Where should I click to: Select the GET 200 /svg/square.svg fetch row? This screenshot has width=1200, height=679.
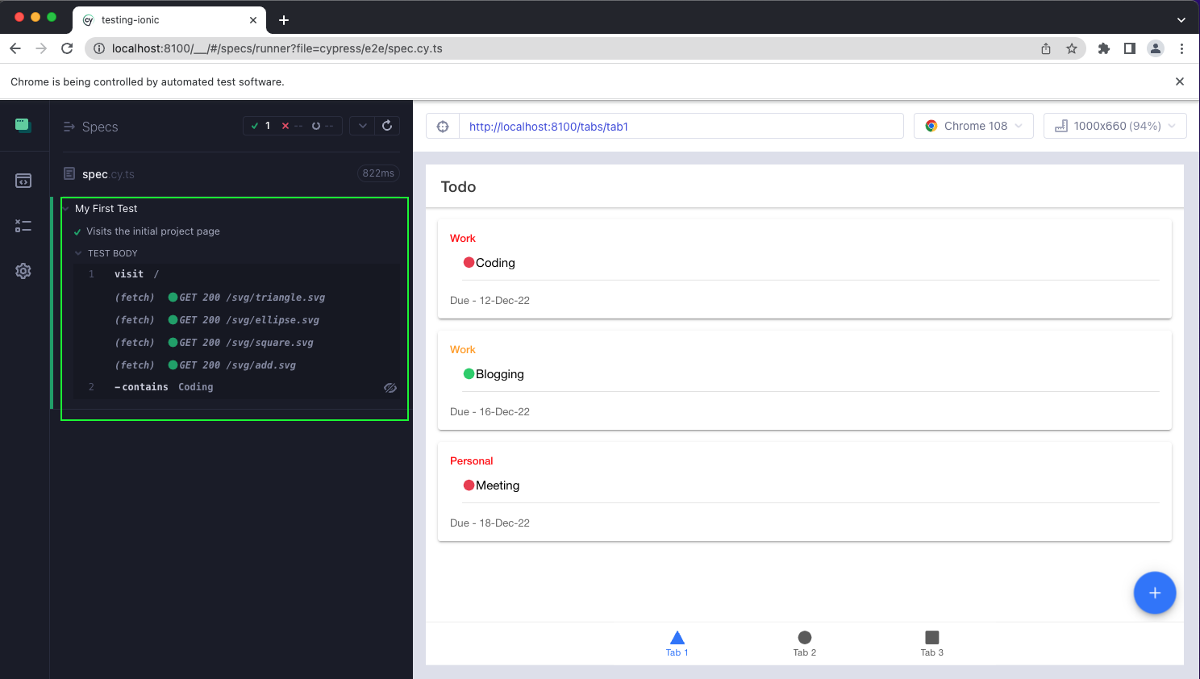coord(237,343)
